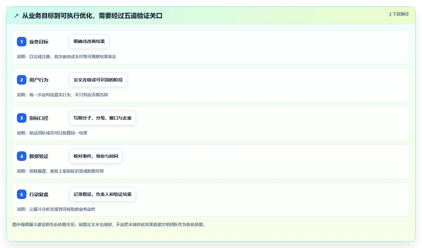Screen dimensions: 422x248
Task: Click the 用户行为 step title
Action: 39,80
